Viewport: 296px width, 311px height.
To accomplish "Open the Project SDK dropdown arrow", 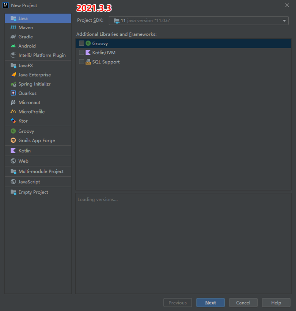I will (x=284, y=21).
